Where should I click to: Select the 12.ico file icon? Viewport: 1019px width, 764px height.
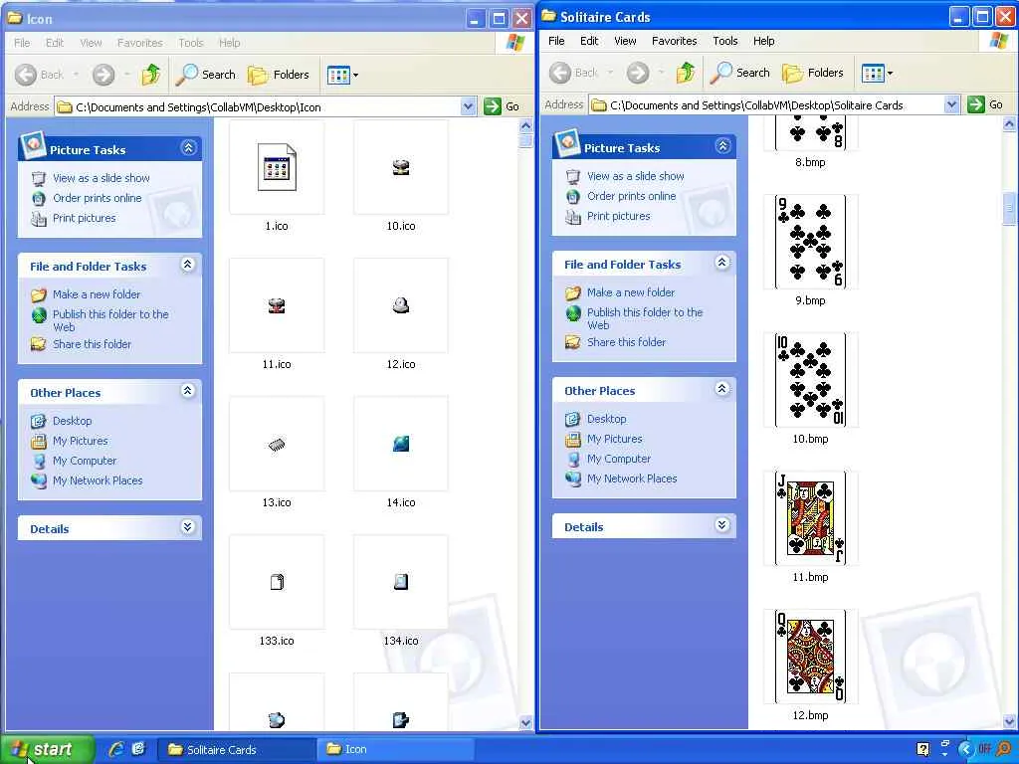coord(401,305)
